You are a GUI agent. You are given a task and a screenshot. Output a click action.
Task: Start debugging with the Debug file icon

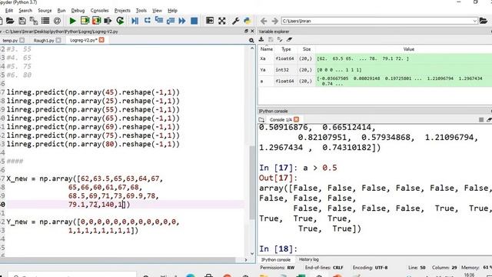pos(135,21)
